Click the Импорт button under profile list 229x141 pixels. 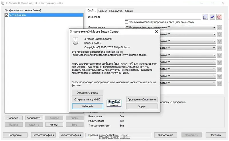[x=54, y=125]
